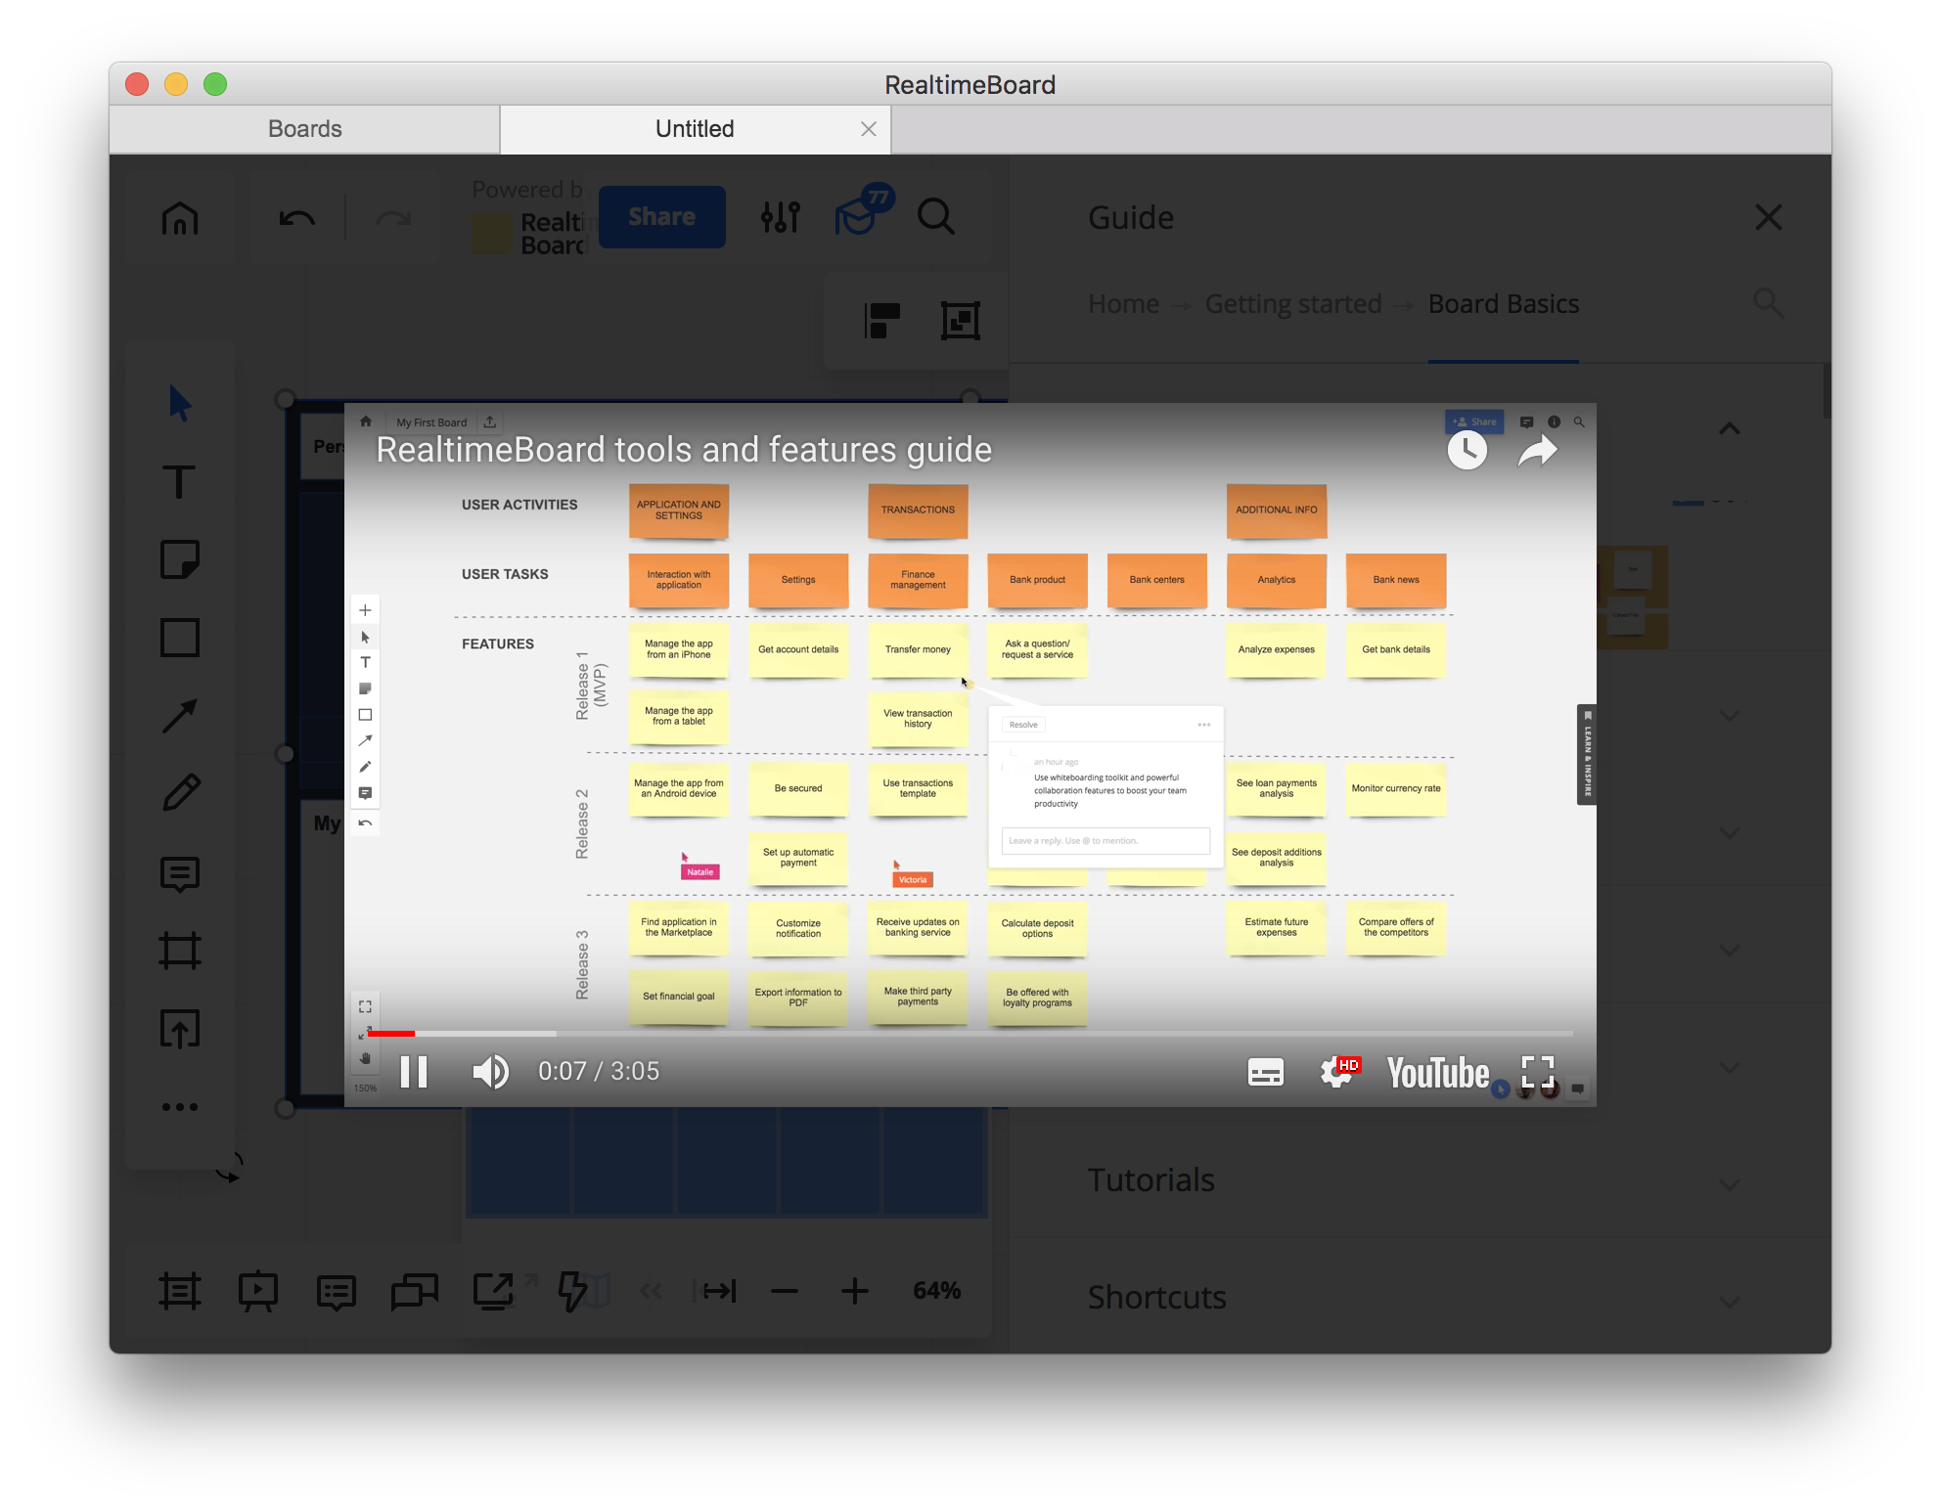This screenshot has height=1510, width=1941.
Task: Share the video via arrow
Action: click(x=1537, y=451)
